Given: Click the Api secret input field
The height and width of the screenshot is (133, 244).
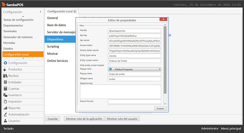Looking at the screenshot, I should (x=134, y=41).
